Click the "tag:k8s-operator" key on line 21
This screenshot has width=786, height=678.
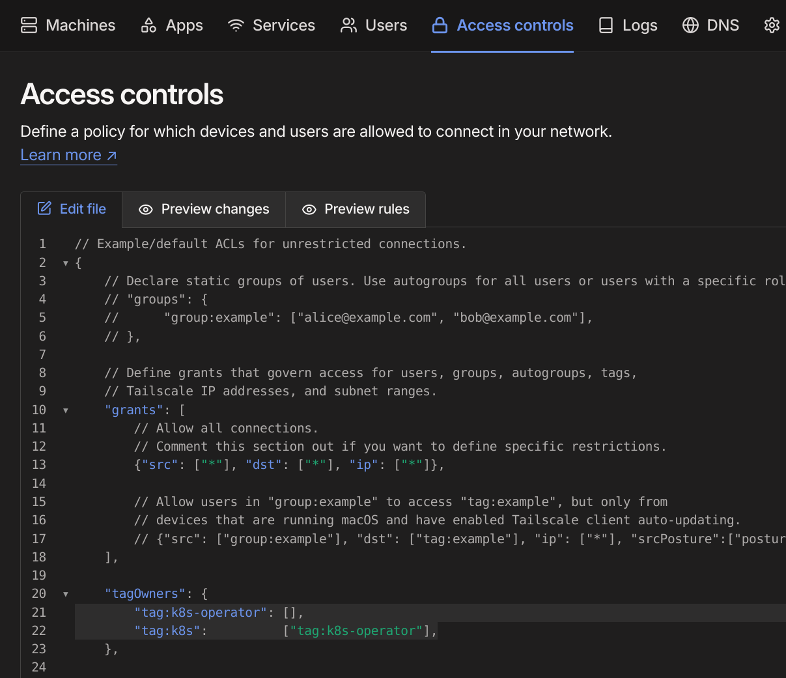201,612
